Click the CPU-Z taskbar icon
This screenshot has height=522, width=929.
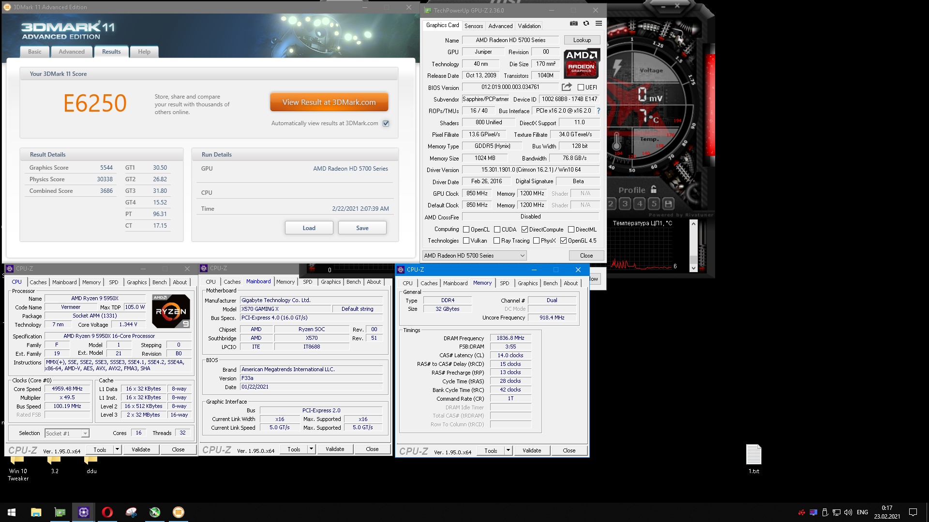pos(84,512)
